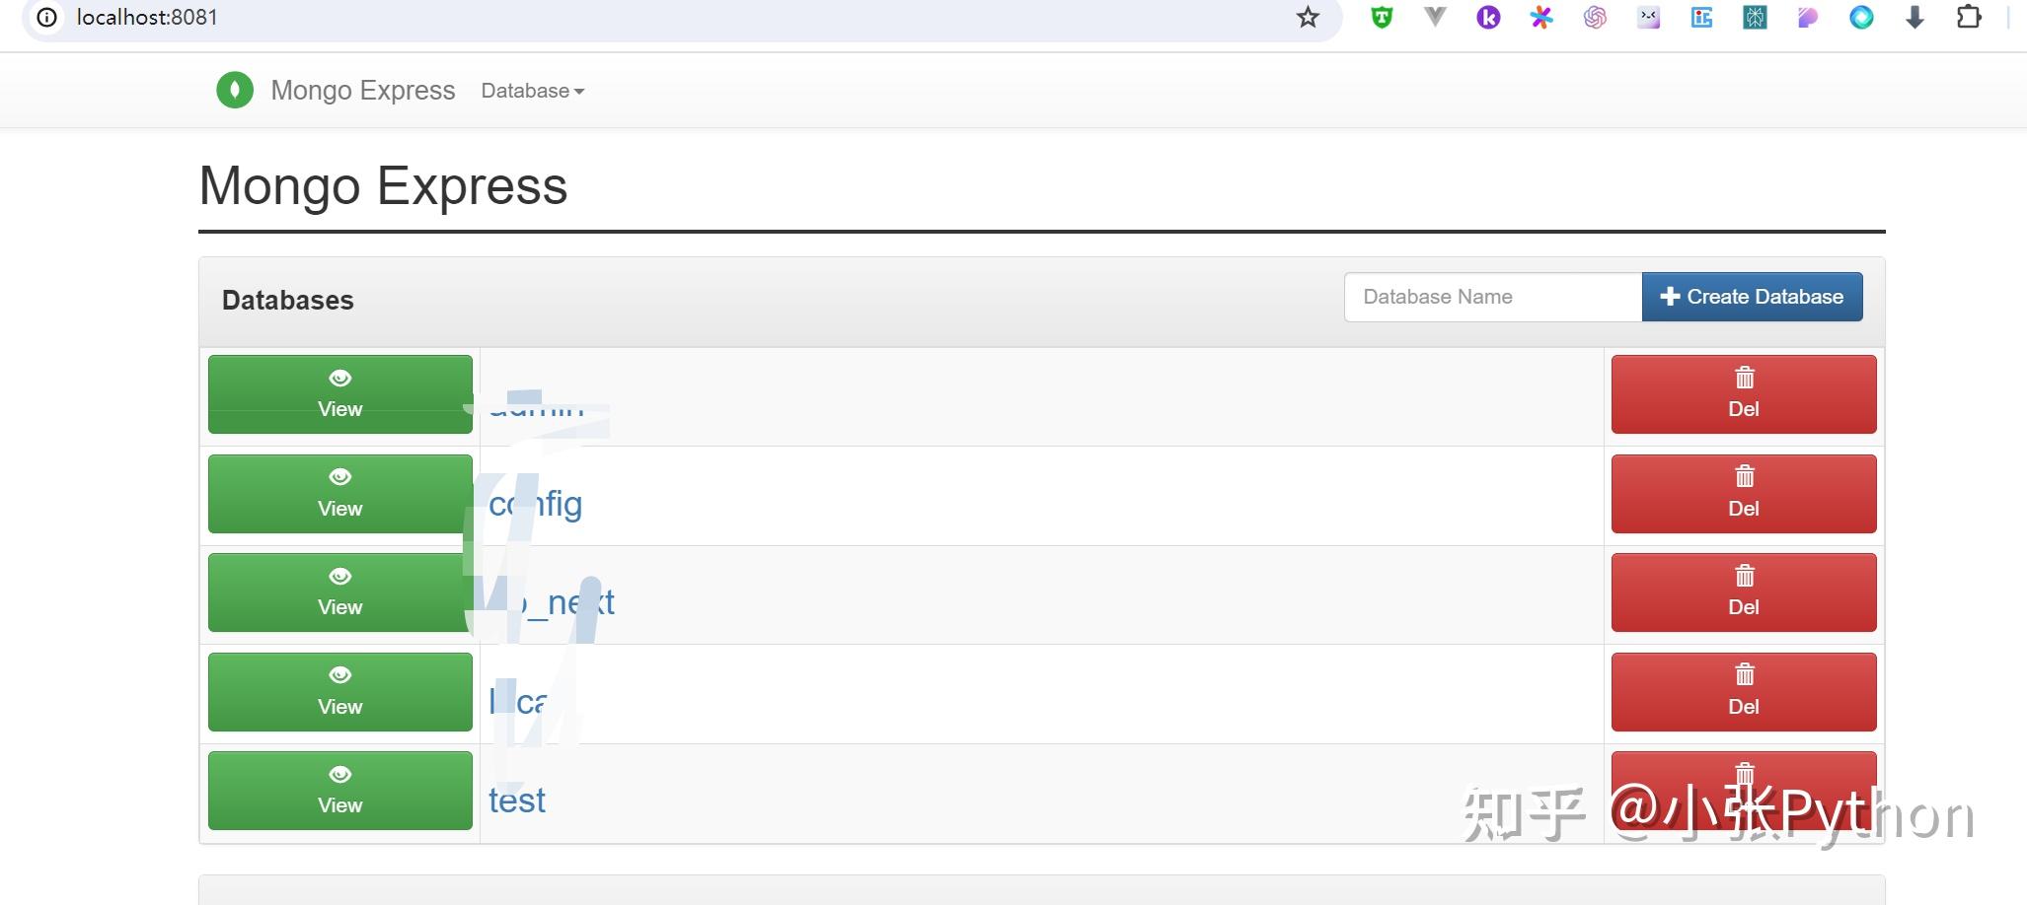The image size is (2027, 905).
Task: Click View for the config database
Action: click(x=339, y=493)
